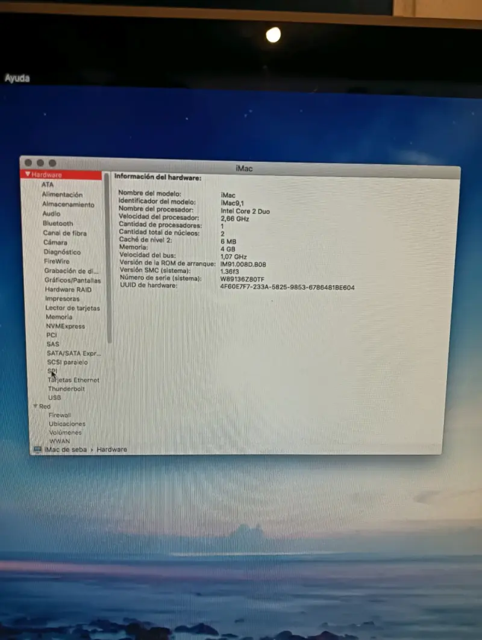The height and width of the screenshot is (640, 482).
Task: Click the serial number value W89136Z80TF
Action: [x=242, y=279]
